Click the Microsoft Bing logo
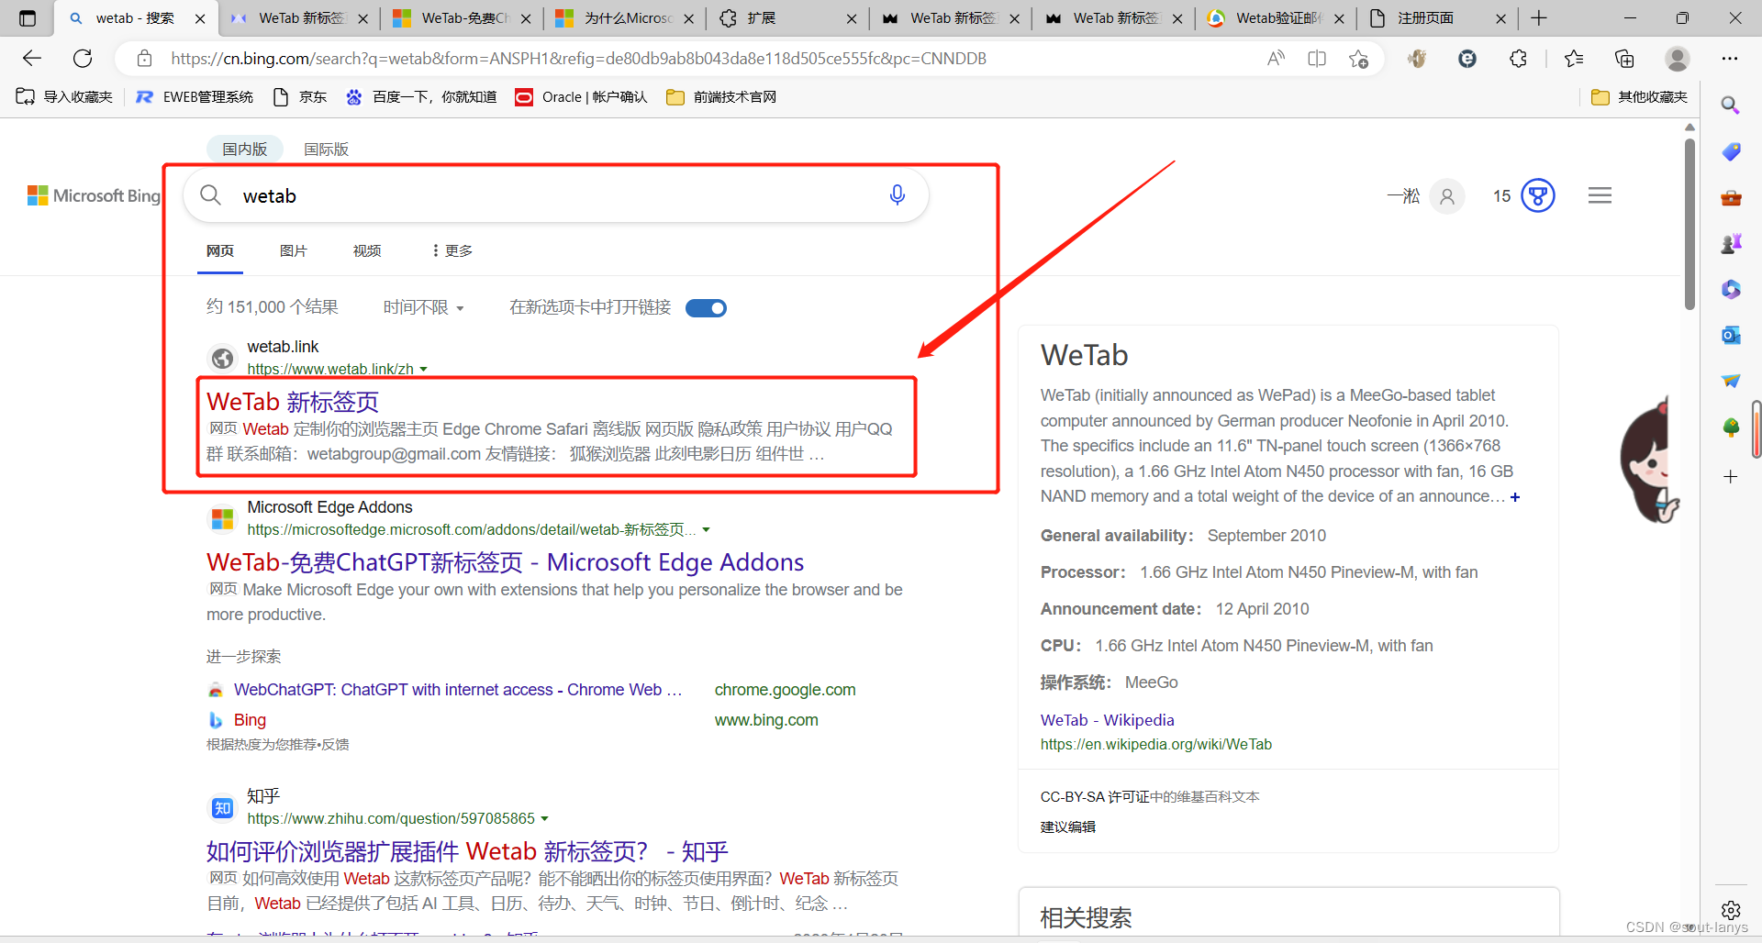The height and width of the screenshot is (943, 1762). click(x=94, y=195)
